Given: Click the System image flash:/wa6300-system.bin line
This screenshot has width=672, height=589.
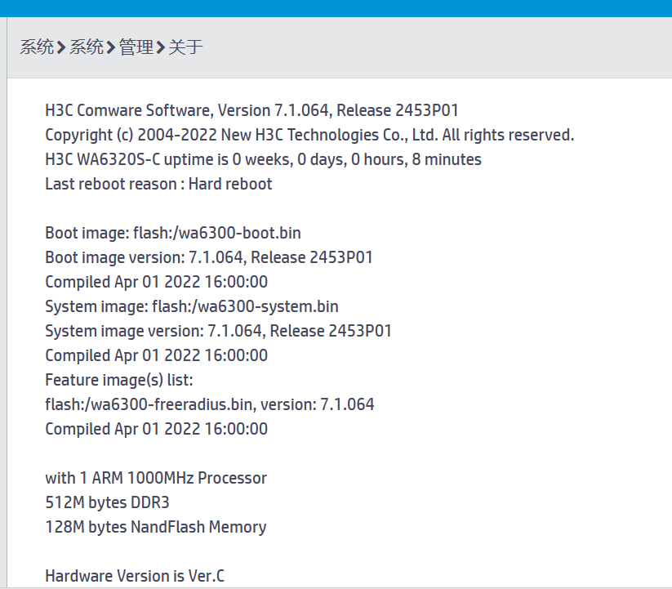Looking at the screenshot, I should click(x=192, y=306).
